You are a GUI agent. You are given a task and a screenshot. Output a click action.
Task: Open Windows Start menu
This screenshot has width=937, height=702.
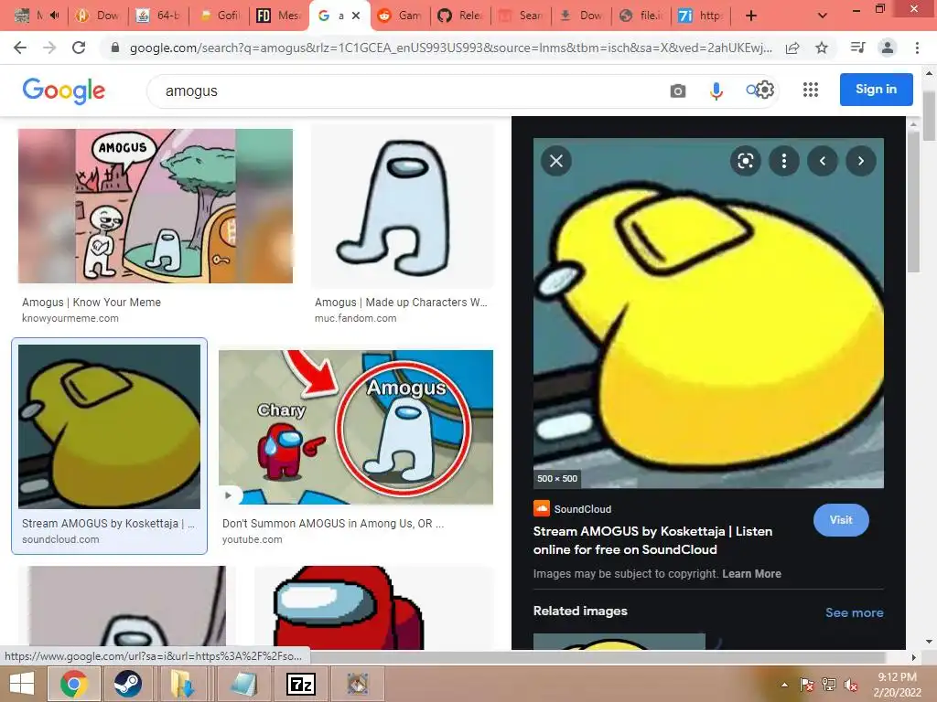pos(22,684)
